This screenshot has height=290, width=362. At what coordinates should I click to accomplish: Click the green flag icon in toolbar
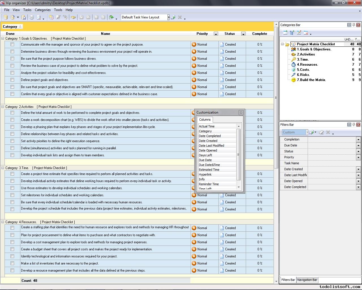[111, 18]
